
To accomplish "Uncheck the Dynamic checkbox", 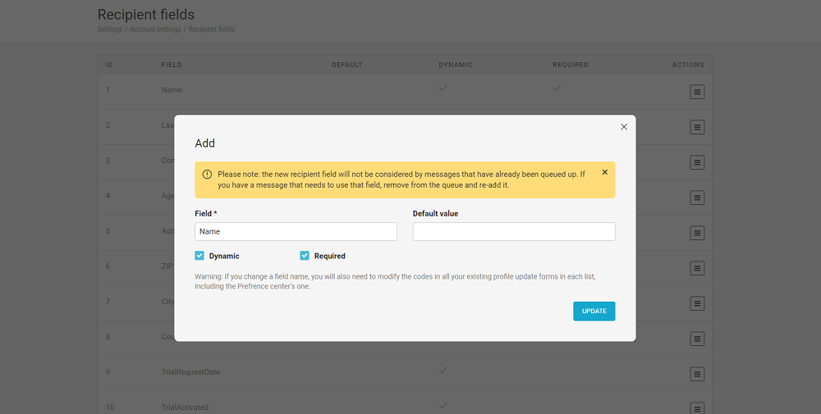I will pyautogui.click(x=200, y=256).
